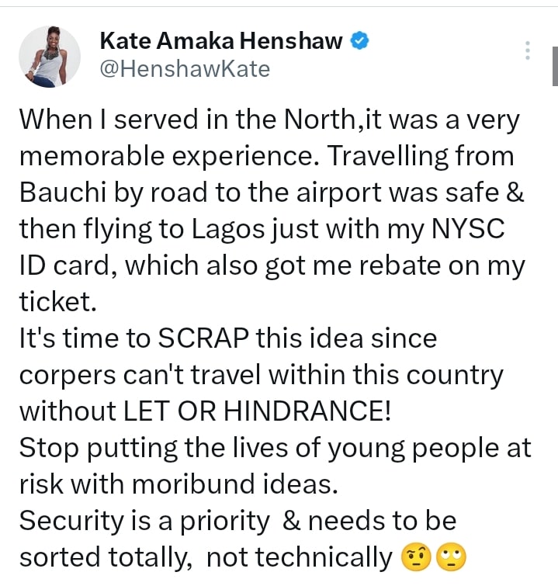This screenshot has height=586, width=558.
Task: Click the Kate Amaka Henshaw display name
Action: point(221,41)
